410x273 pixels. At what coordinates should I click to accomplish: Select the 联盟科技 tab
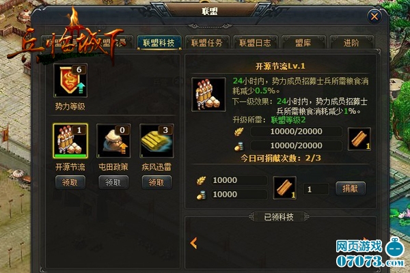click(x=159, y=42)
